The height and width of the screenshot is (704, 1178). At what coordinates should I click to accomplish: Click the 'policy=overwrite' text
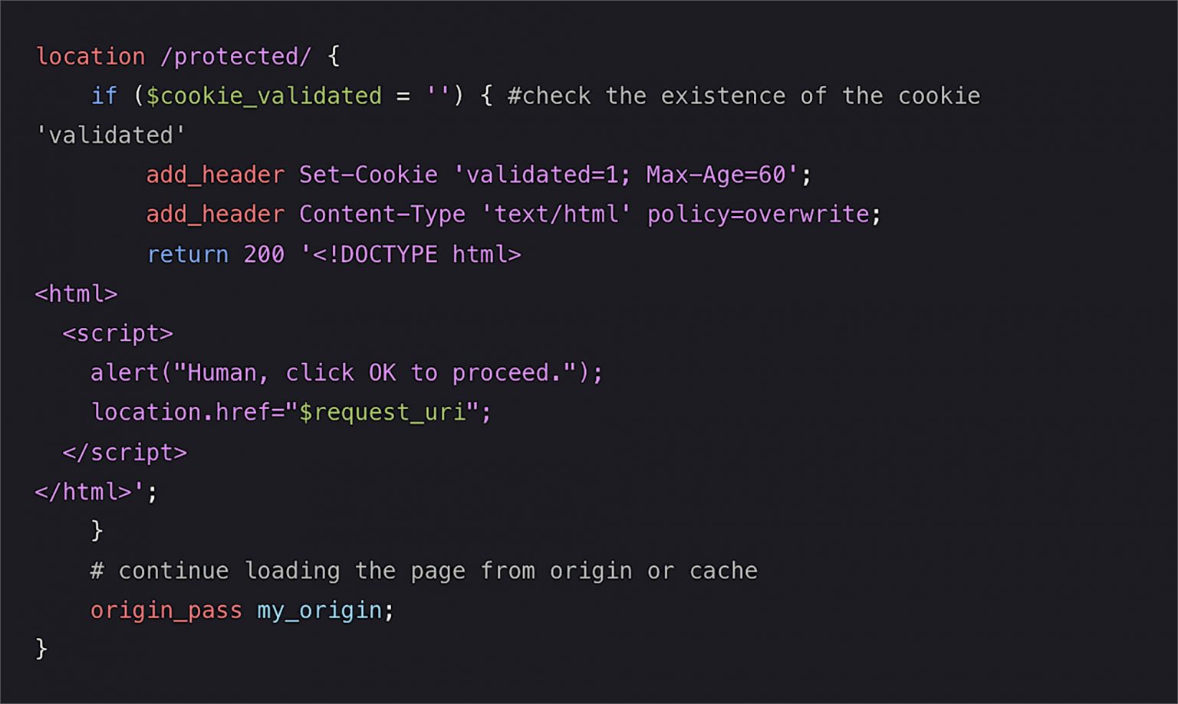(758, 214)
